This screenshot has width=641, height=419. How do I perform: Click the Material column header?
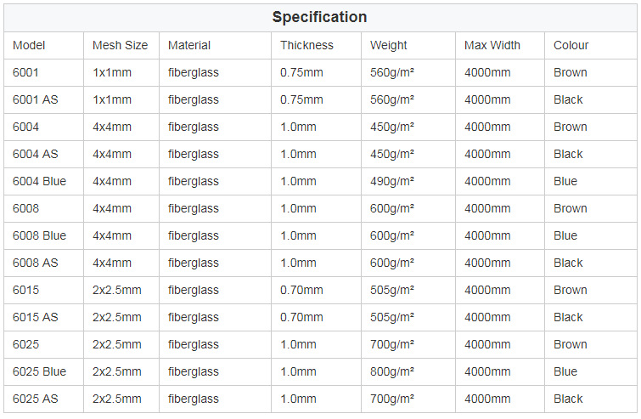tap(189, 45)
